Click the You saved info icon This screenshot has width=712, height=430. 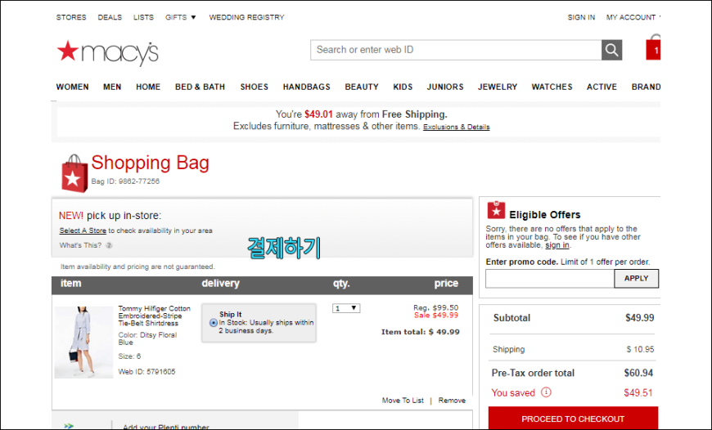tap(546, 392)
